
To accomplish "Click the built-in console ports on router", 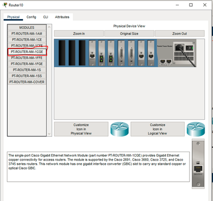I will click(166, 62).
